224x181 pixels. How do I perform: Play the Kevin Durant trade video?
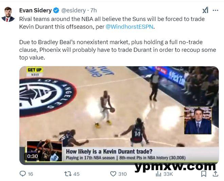click(119, 115)
